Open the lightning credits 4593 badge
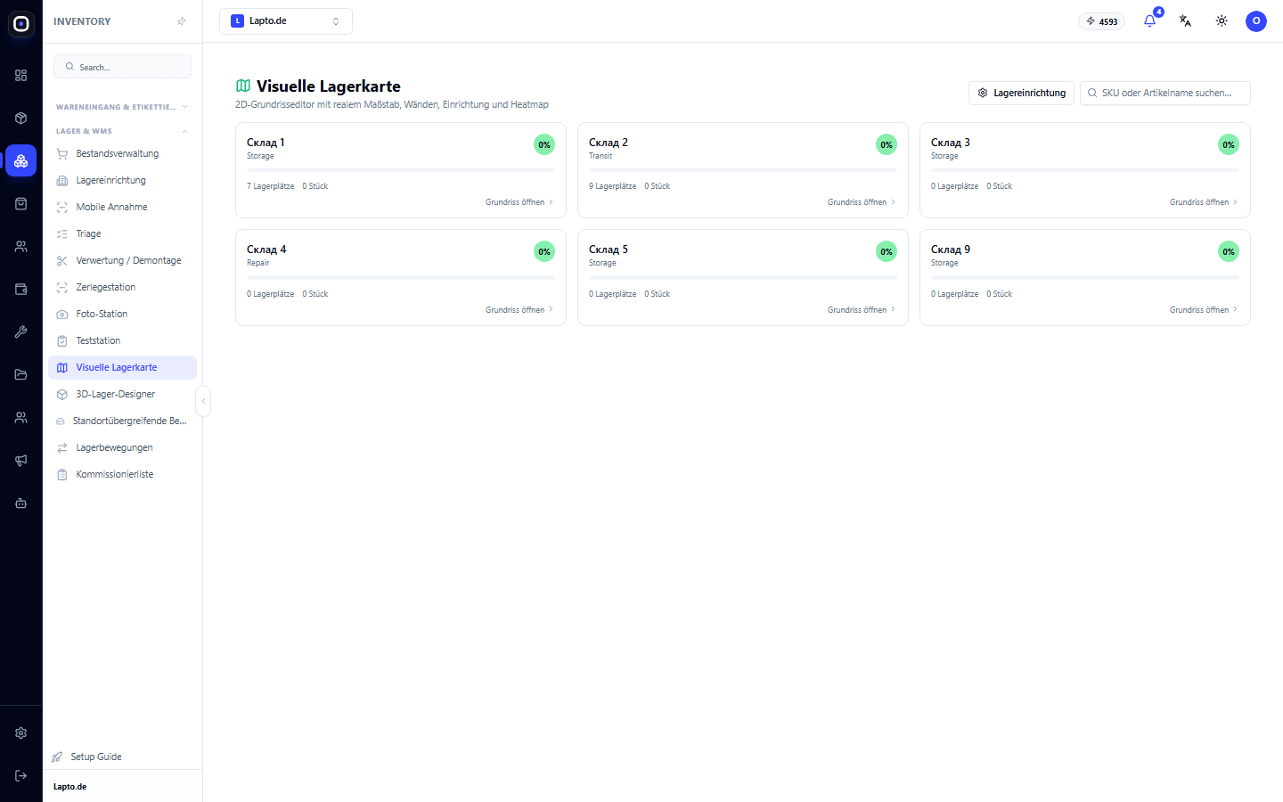The image size is (1283, 802). [1102, 21]
